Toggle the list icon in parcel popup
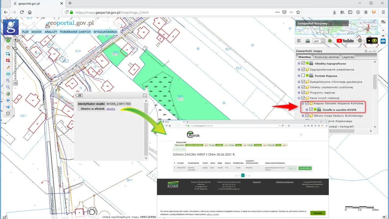This screenshot has width=389, height=219. (x=79, y=95)
